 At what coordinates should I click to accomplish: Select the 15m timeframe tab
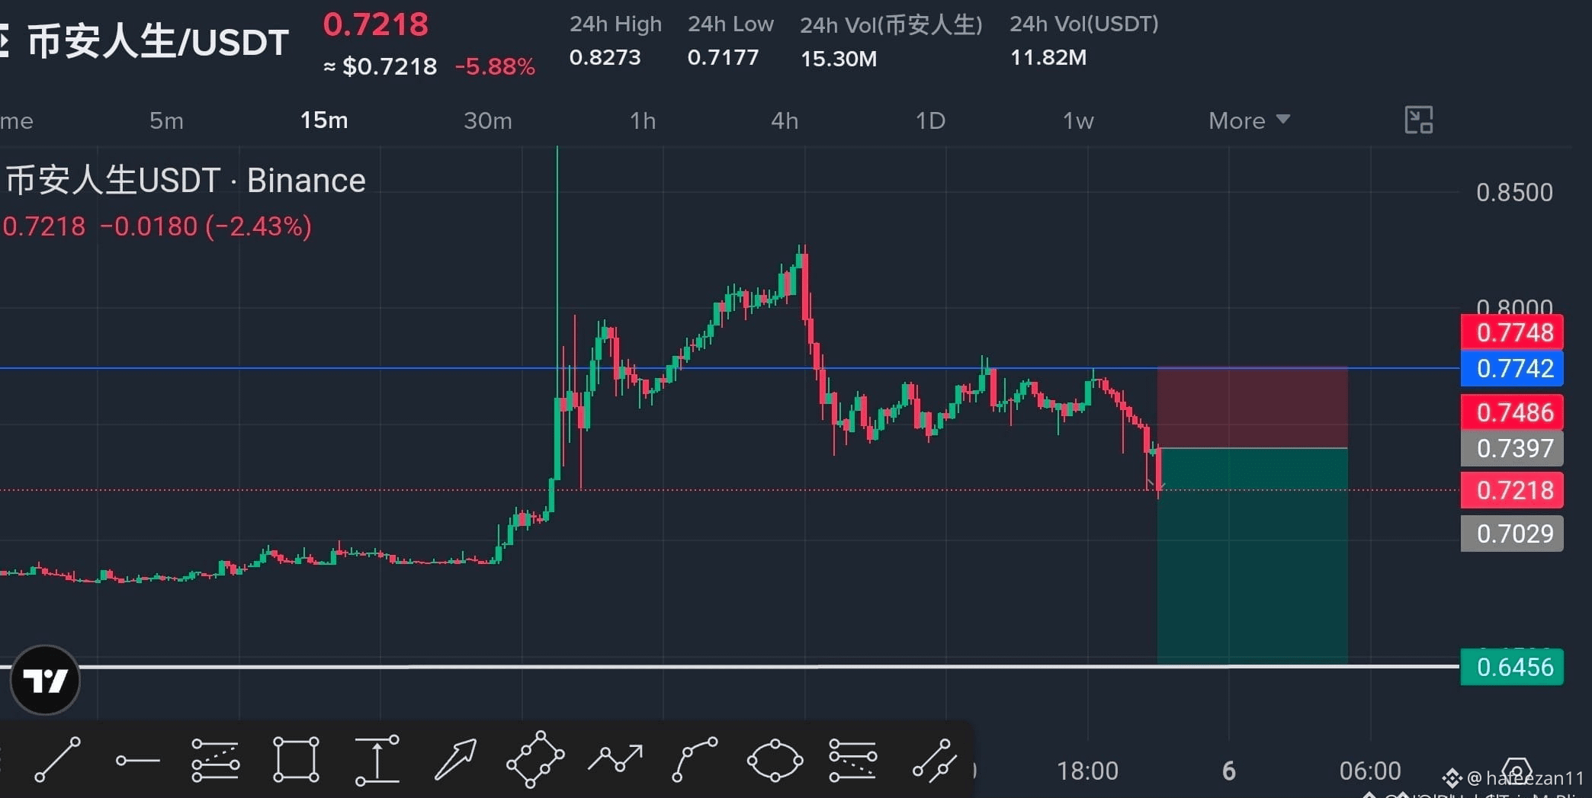tap(324, 120)
